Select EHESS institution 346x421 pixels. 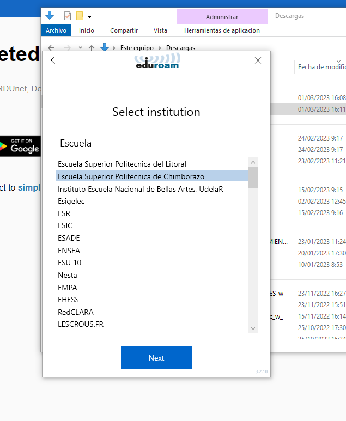[x=152, y=300]
